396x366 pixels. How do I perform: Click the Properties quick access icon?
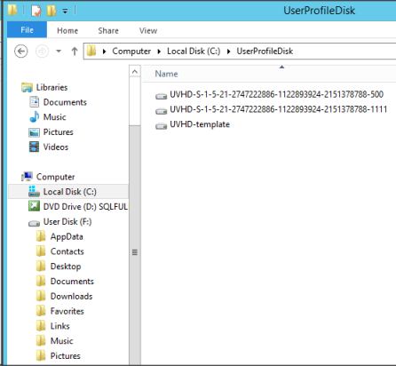(36, 11)
